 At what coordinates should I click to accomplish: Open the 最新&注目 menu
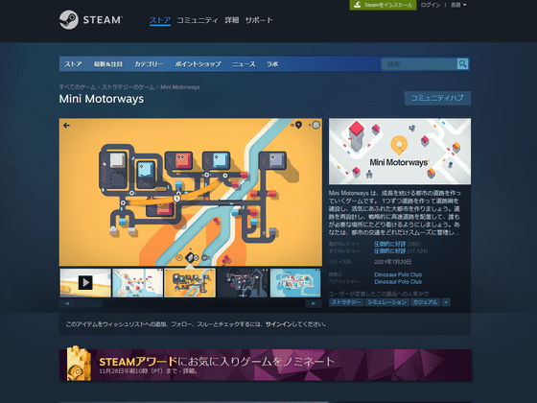107,64
